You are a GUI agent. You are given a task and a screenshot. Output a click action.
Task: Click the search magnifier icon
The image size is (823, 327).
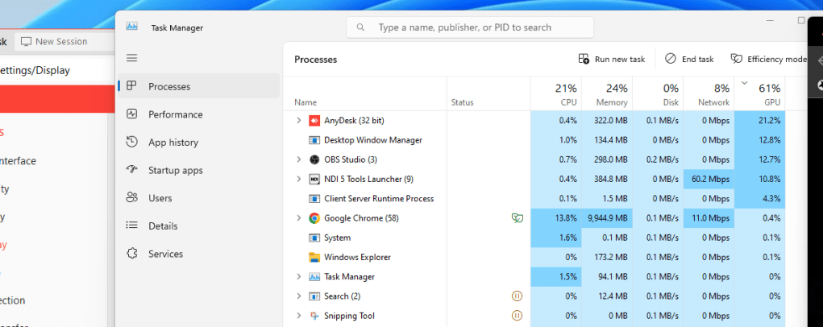(360, 27)
